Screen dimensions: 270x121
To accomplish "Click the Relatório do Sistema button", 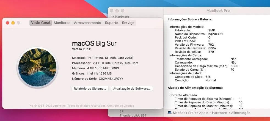I will [90, 89].
